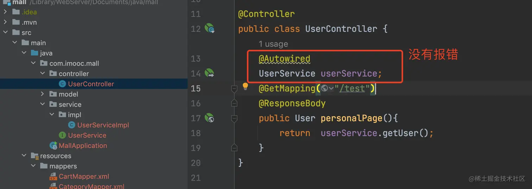Image resolution: width=532 pixels, height=189 pixels.
Task: Collapse the main folder chevron
Action: [14, 43]
